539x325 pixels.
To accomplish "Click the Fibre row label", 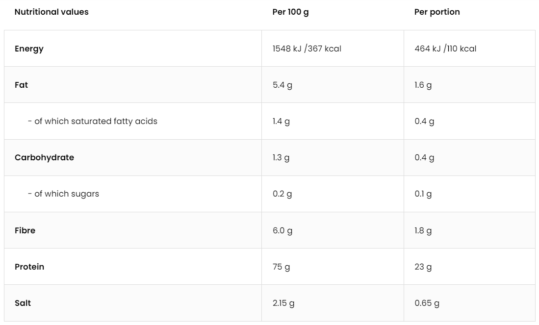I will 25,230.
